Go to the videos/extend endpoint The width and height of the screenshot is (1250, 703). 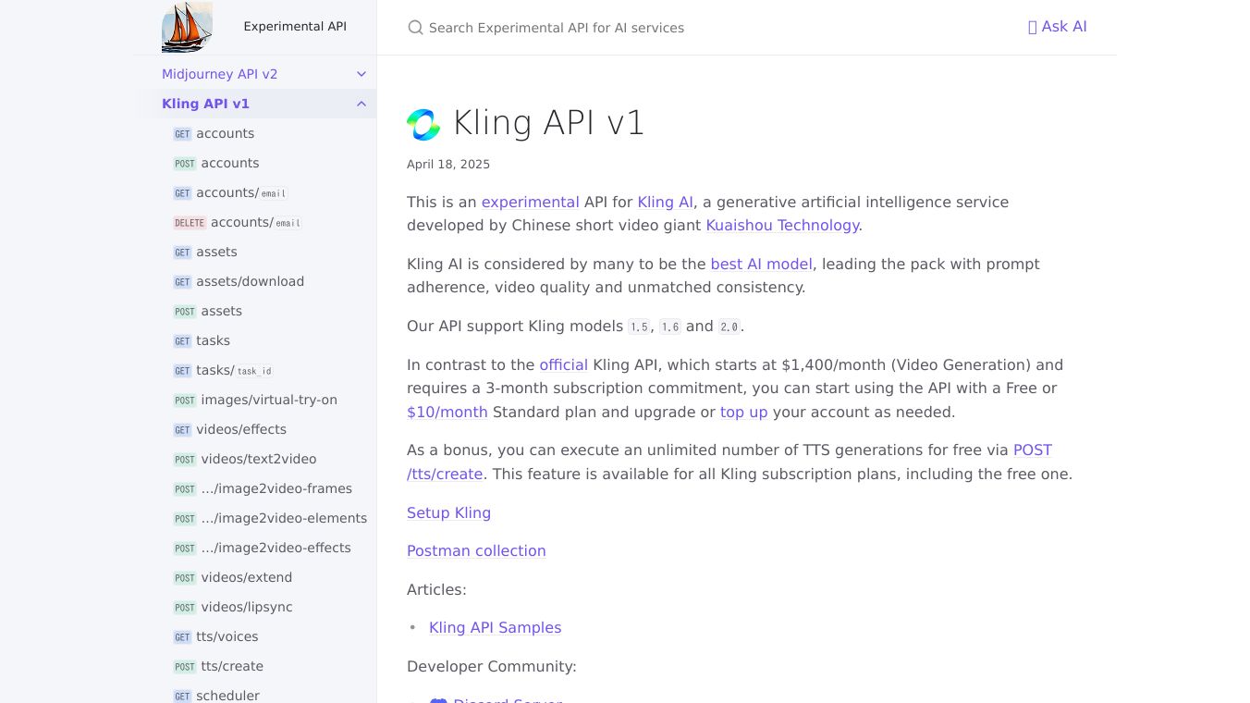[x=247, y=577]
